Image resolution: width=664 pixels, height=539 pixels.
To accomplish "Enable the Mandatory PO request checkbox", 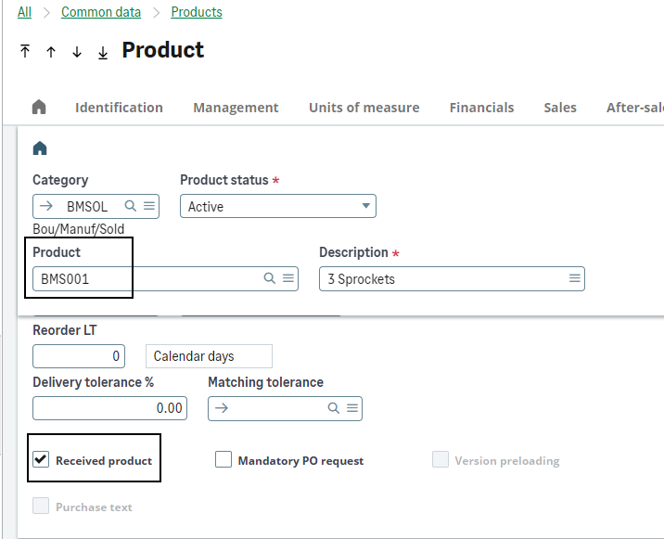I will point(223,459).
